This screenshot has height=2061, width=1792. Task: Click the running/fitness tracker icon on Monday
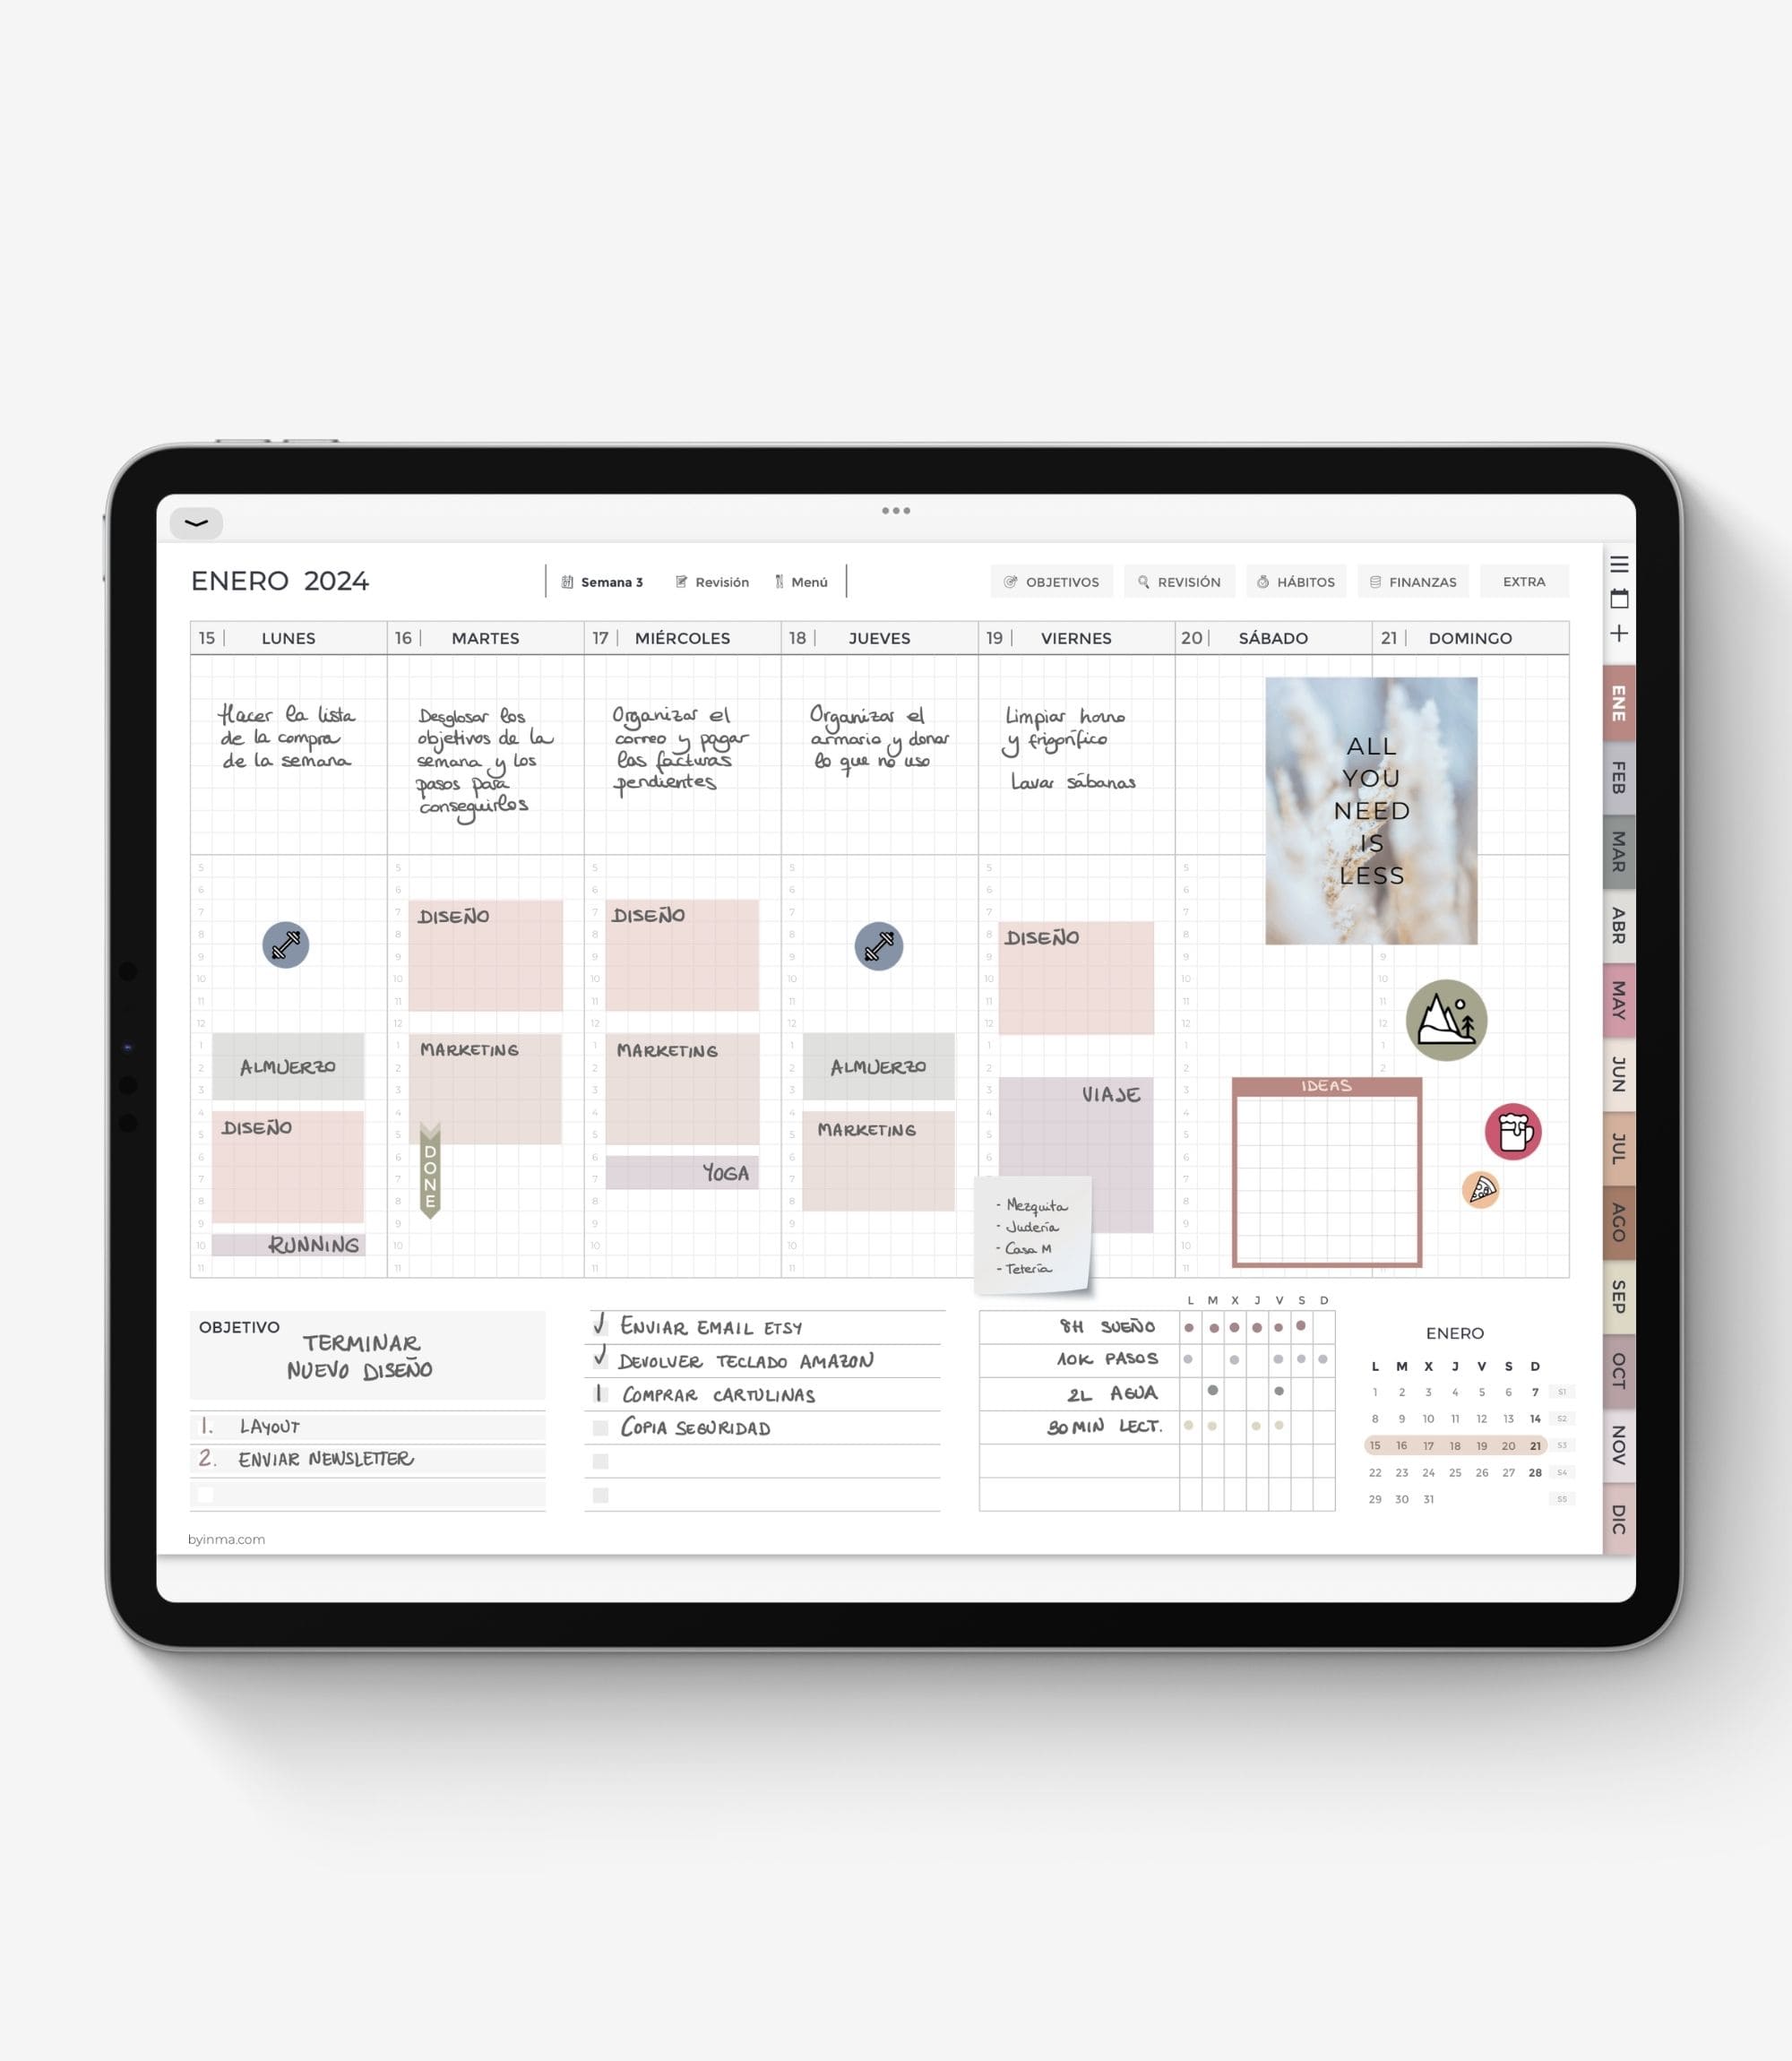286,944
